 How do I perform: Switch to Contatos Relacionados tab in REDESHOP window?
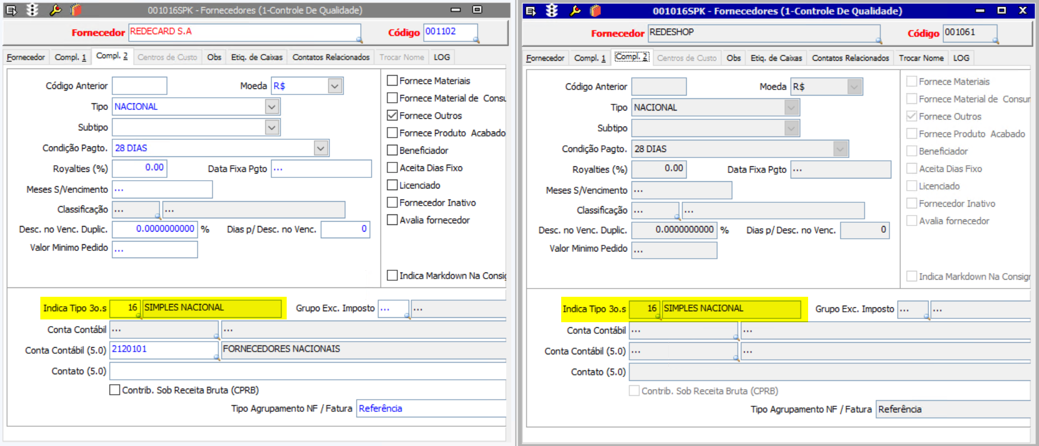click(851, 58)
